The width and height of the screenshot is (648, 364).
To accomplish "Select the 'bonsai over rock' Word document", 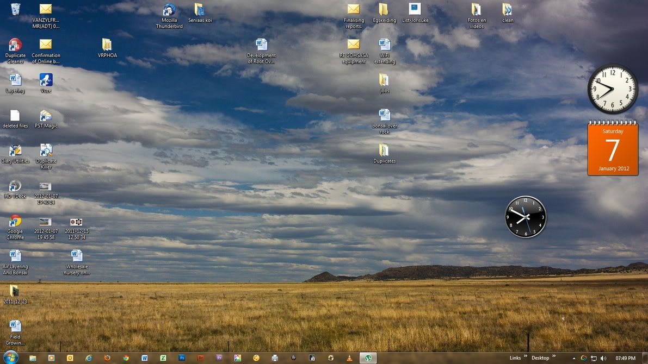I will [384, 115].
